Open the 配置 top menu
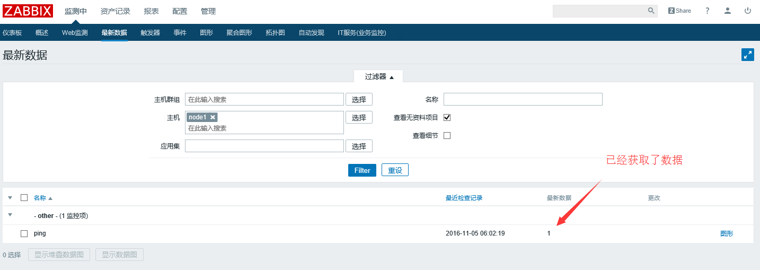Viewport: 760px width, 270px height. point(180,11)
